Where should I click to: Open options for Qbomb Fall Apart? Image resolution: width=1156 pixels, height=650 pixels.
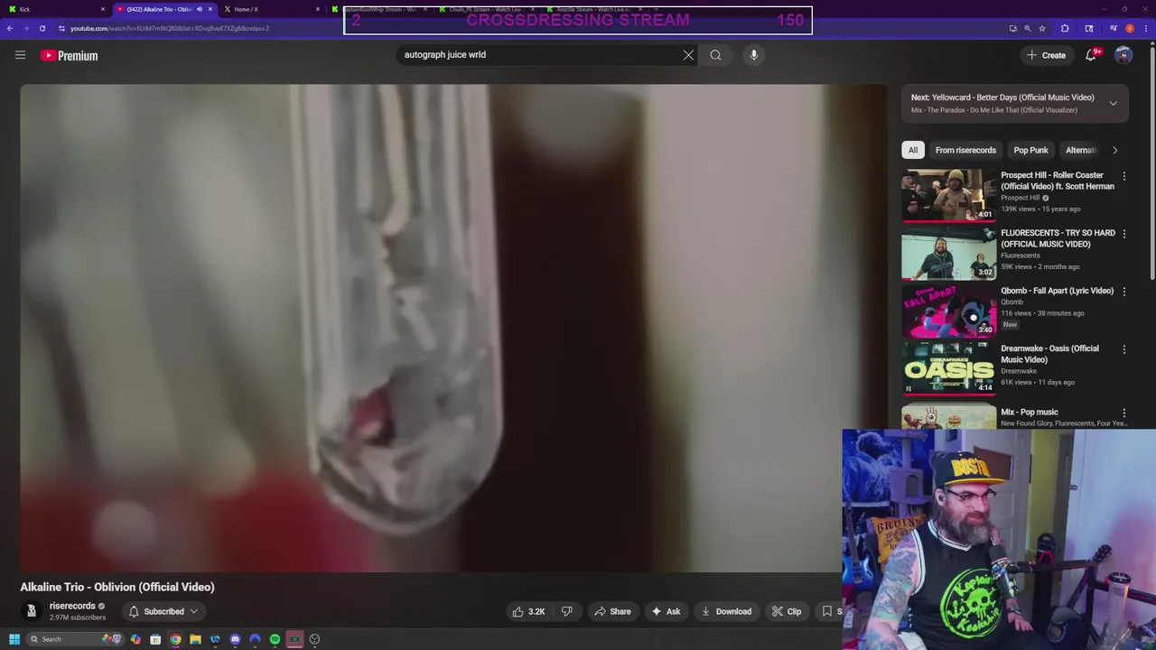point(1123,292)
